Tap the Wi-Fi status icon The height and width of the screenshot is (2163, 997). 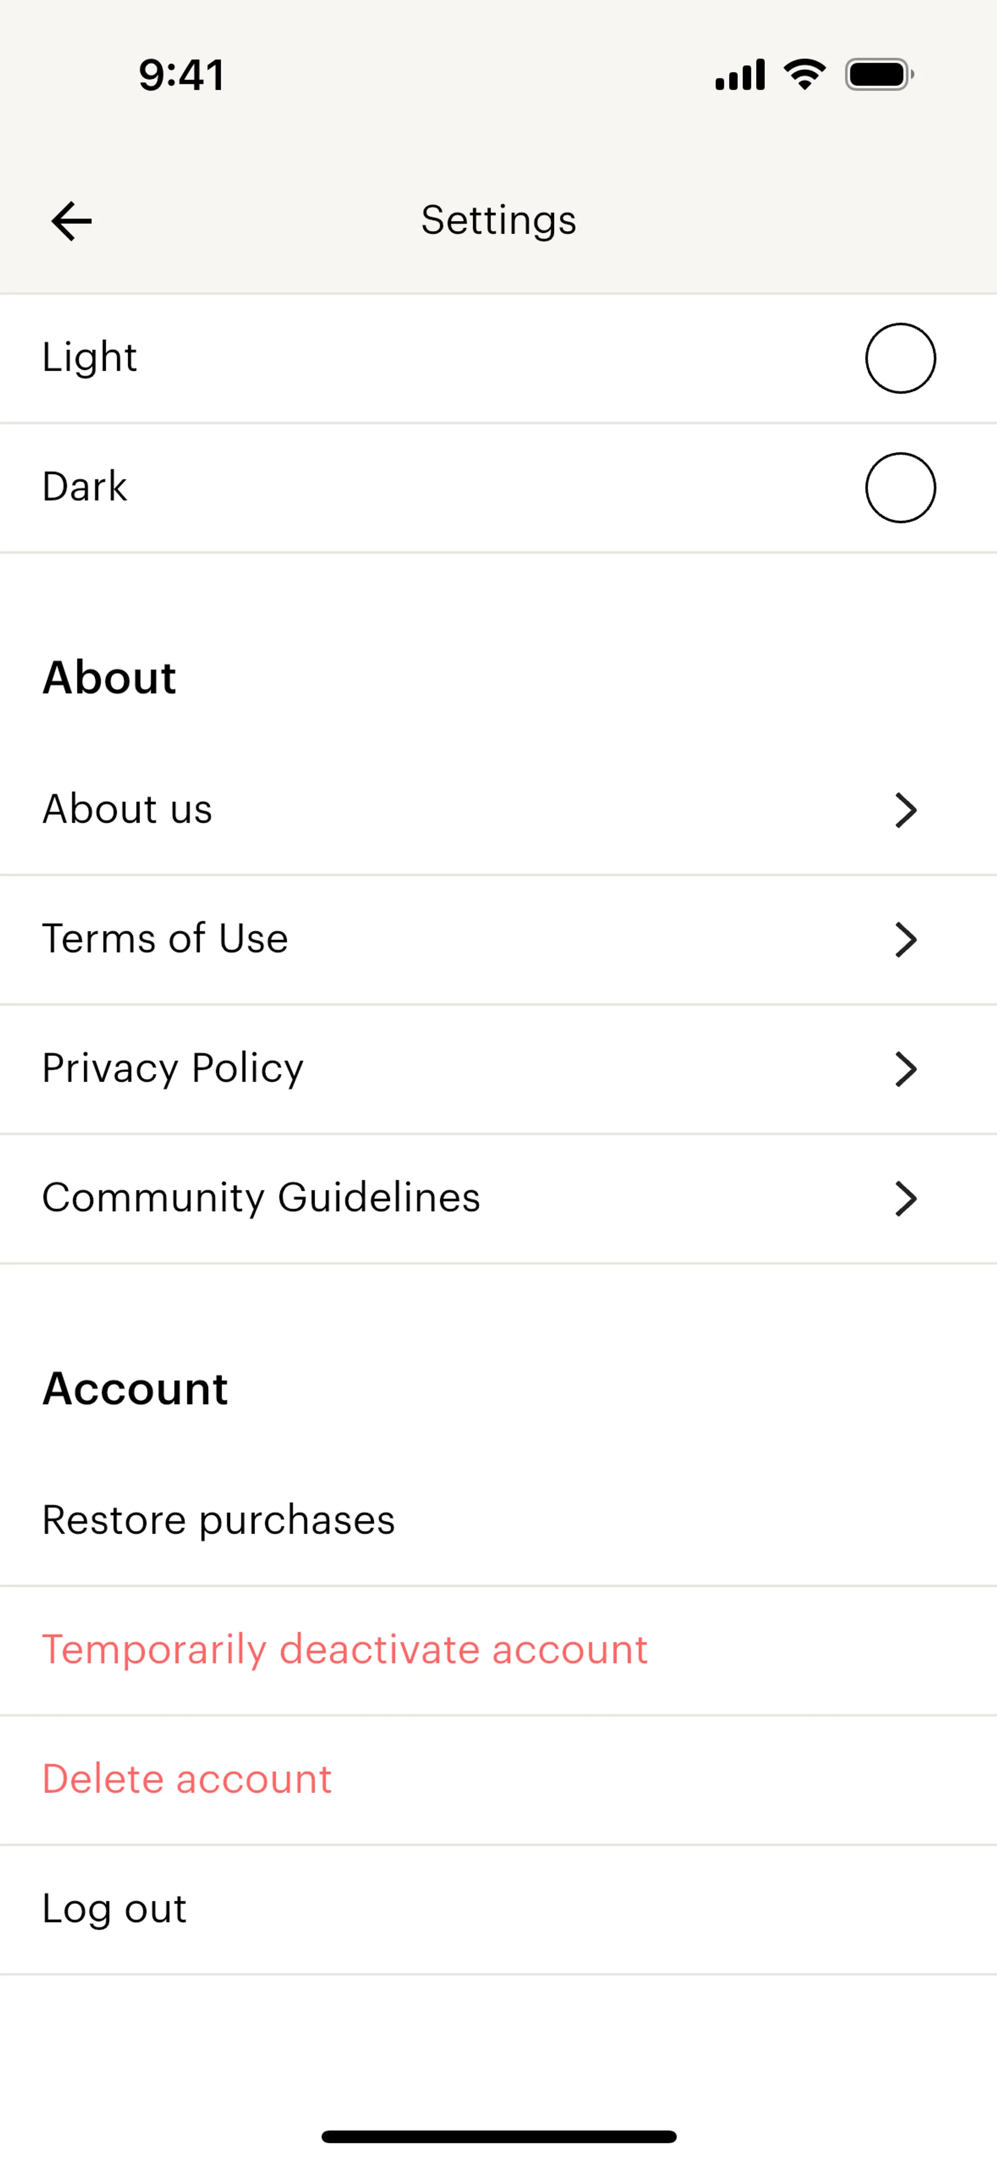804,75
